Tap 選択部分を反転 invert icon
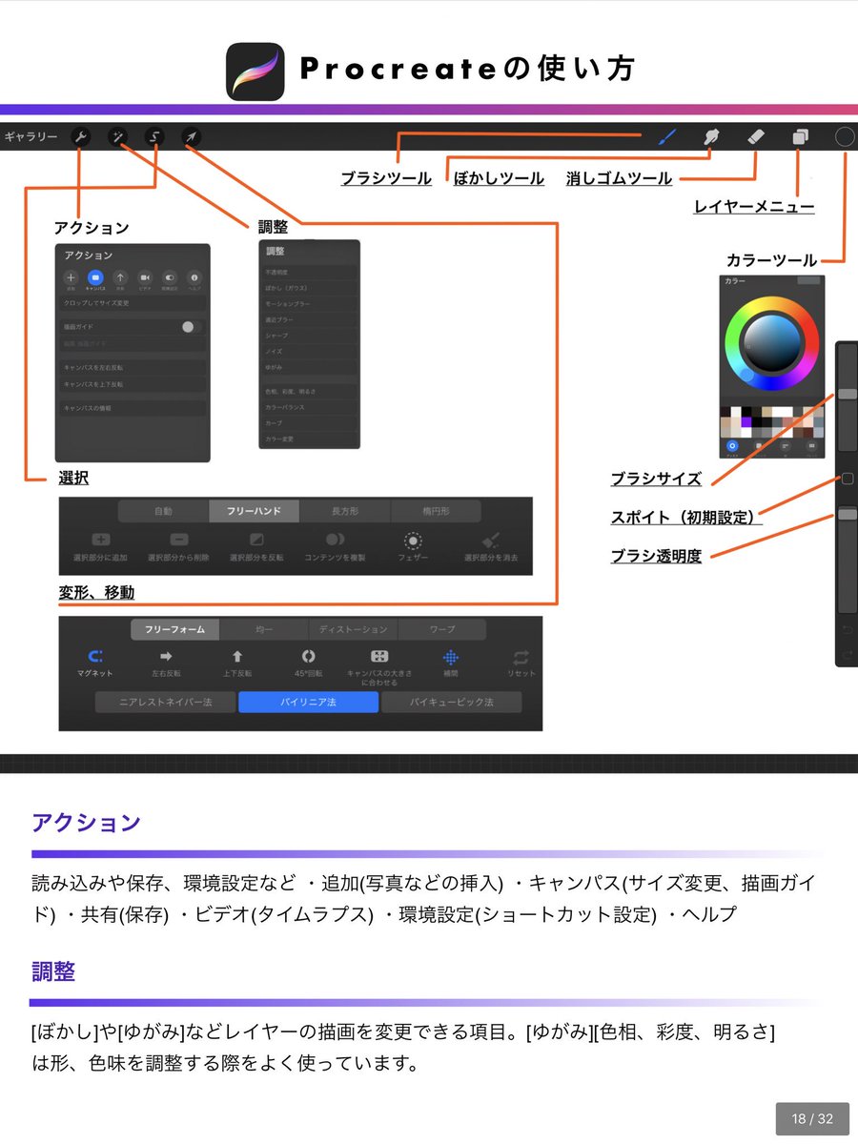 (x=256, y=540)
